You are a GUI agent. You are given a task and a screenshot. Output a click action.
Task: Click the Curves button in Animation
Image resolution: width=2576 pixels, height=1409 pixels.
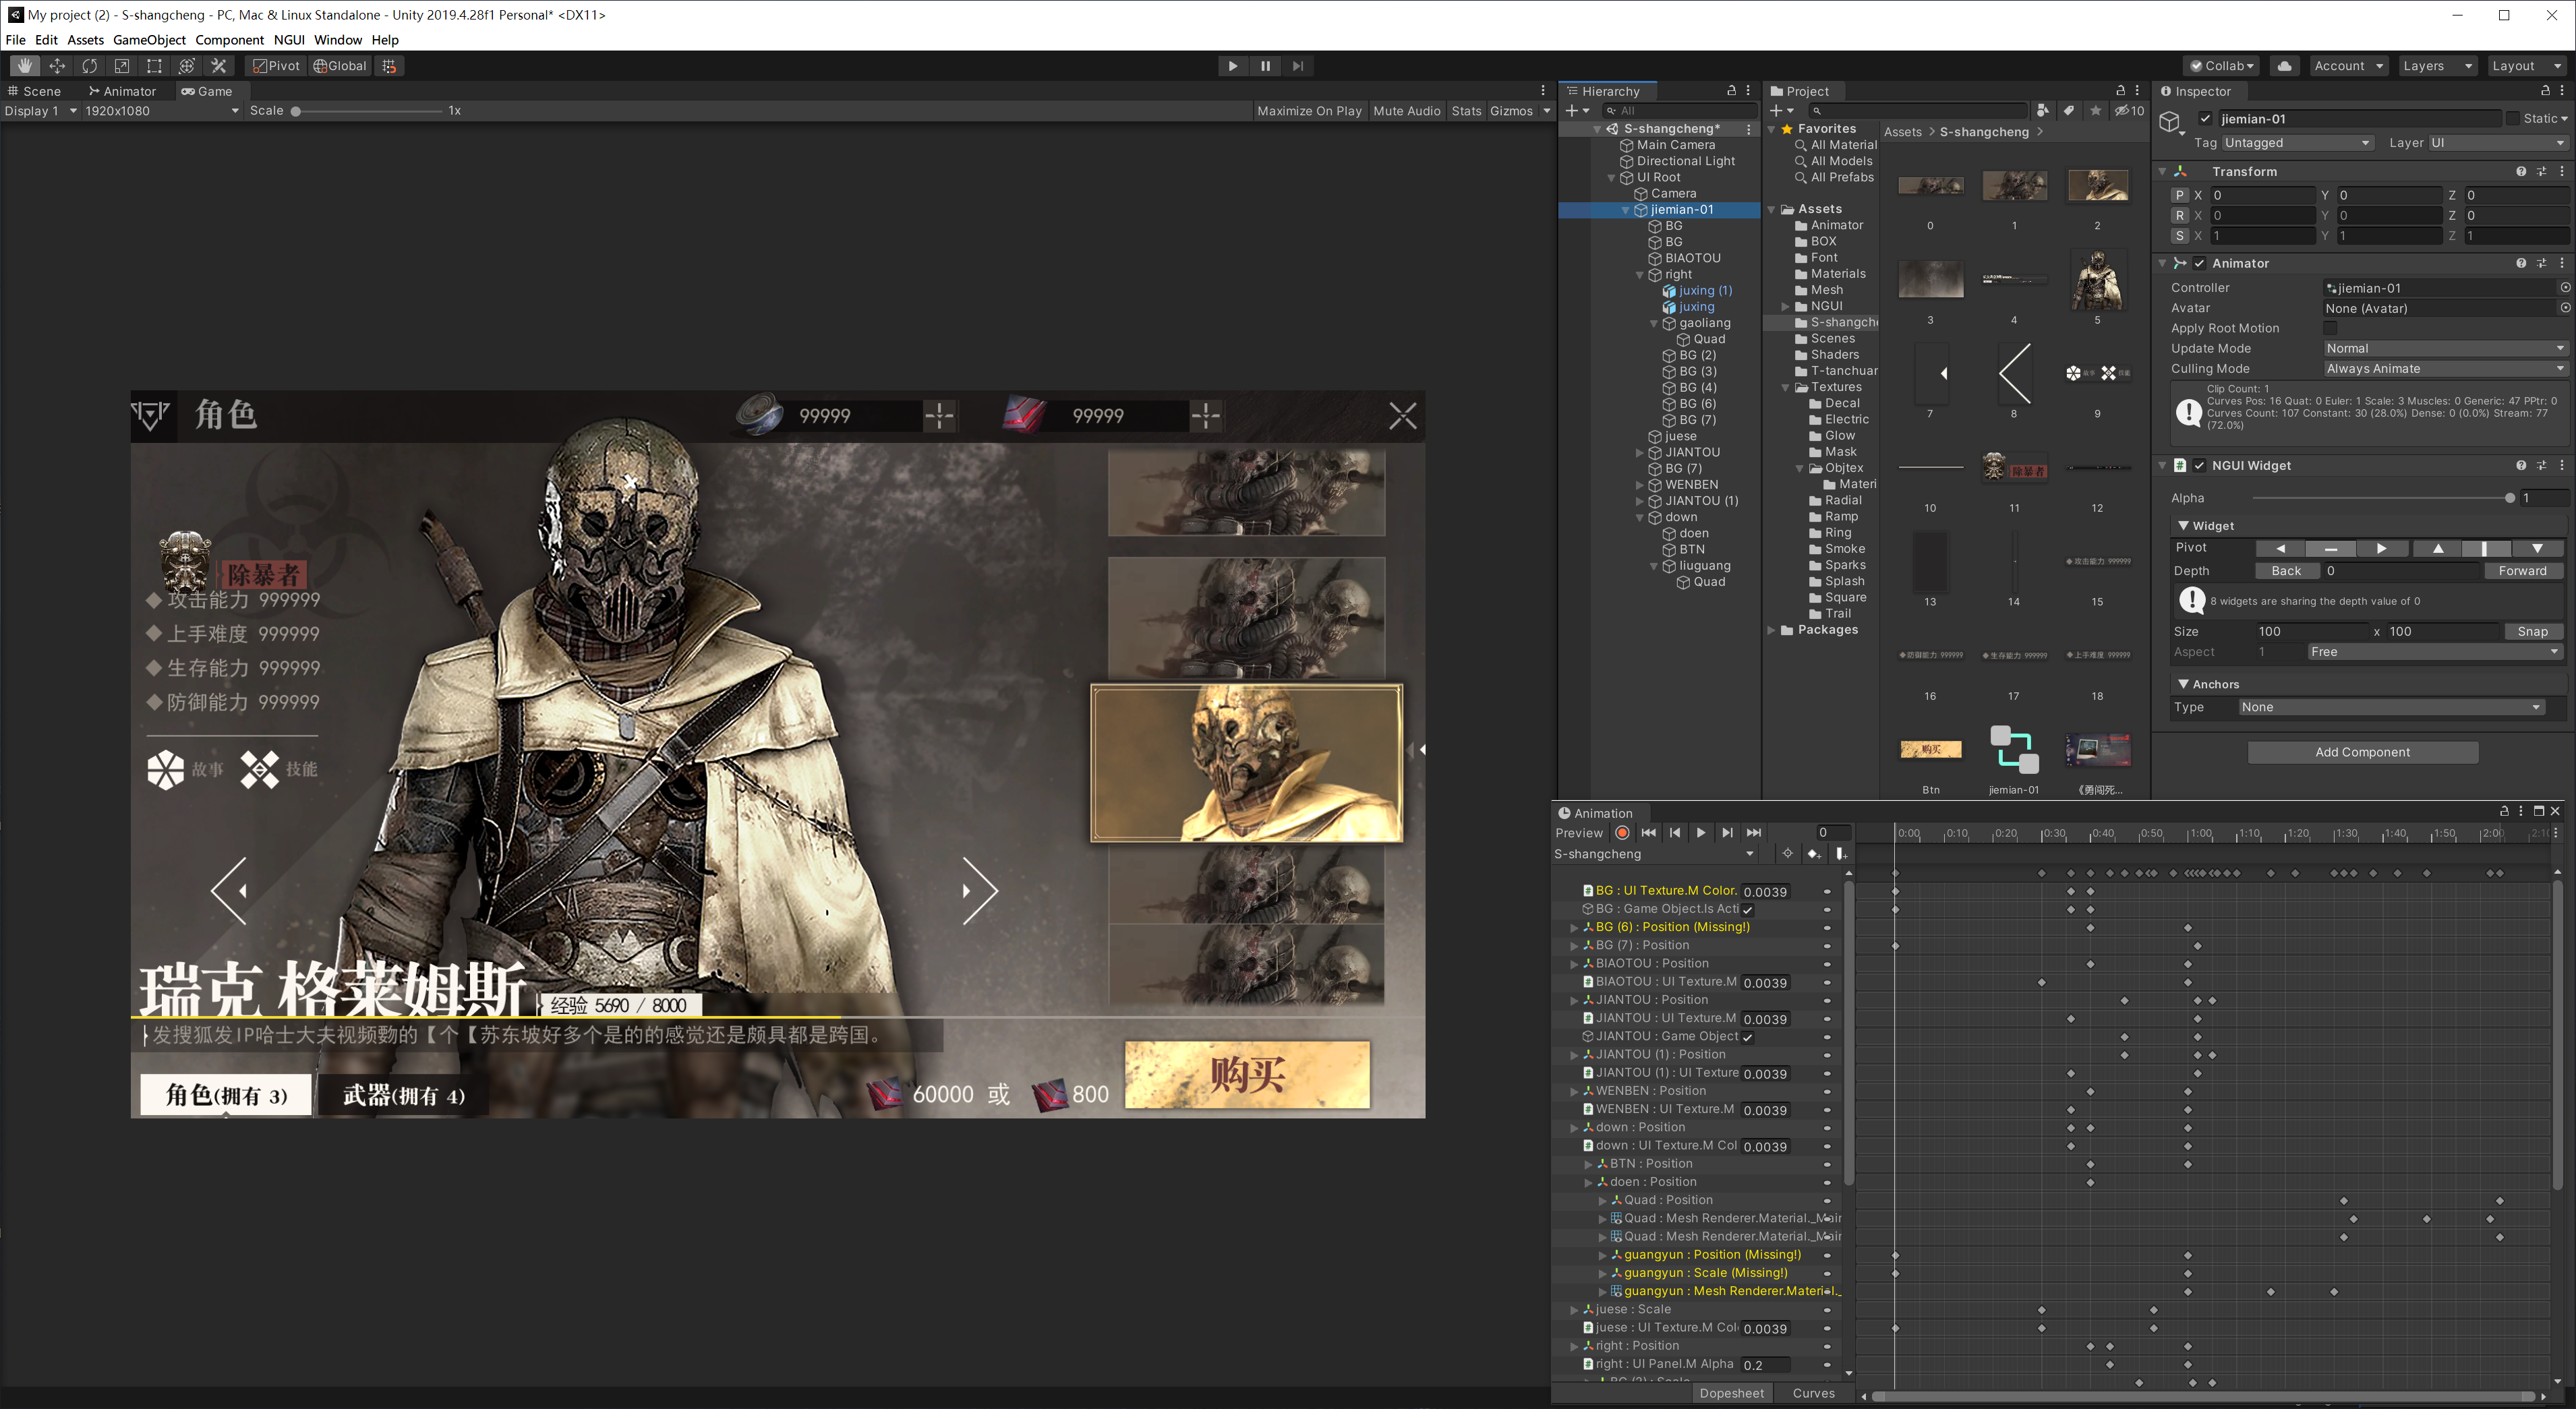(x=1813, y=1393)
